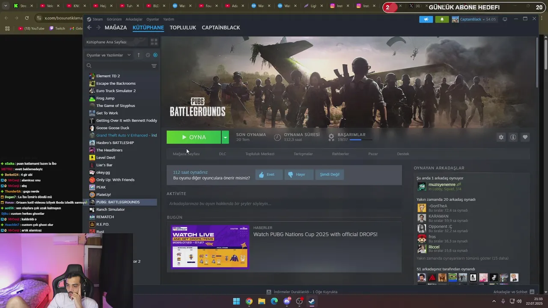Viewport: 548px width, 308px height.
Task: Open Steam announcements megaphone icon
Action: tap(426, 19)
